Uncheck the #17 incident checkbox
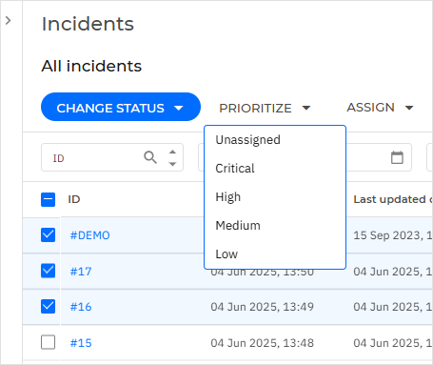Viewport: 433px width, 365px height. 48,271
